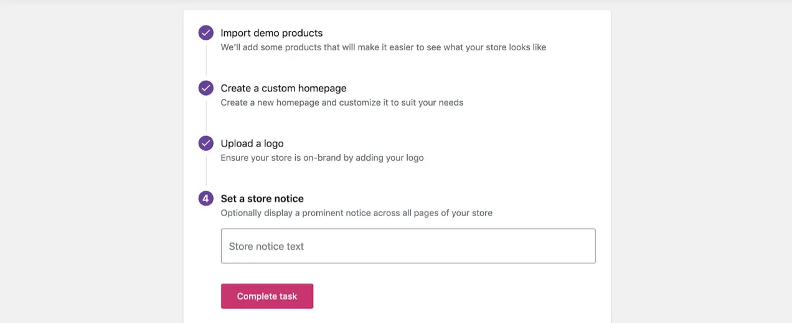Focus the Store notice text field
The height and width of the screenshot is (323, 792).
[408, 246]
